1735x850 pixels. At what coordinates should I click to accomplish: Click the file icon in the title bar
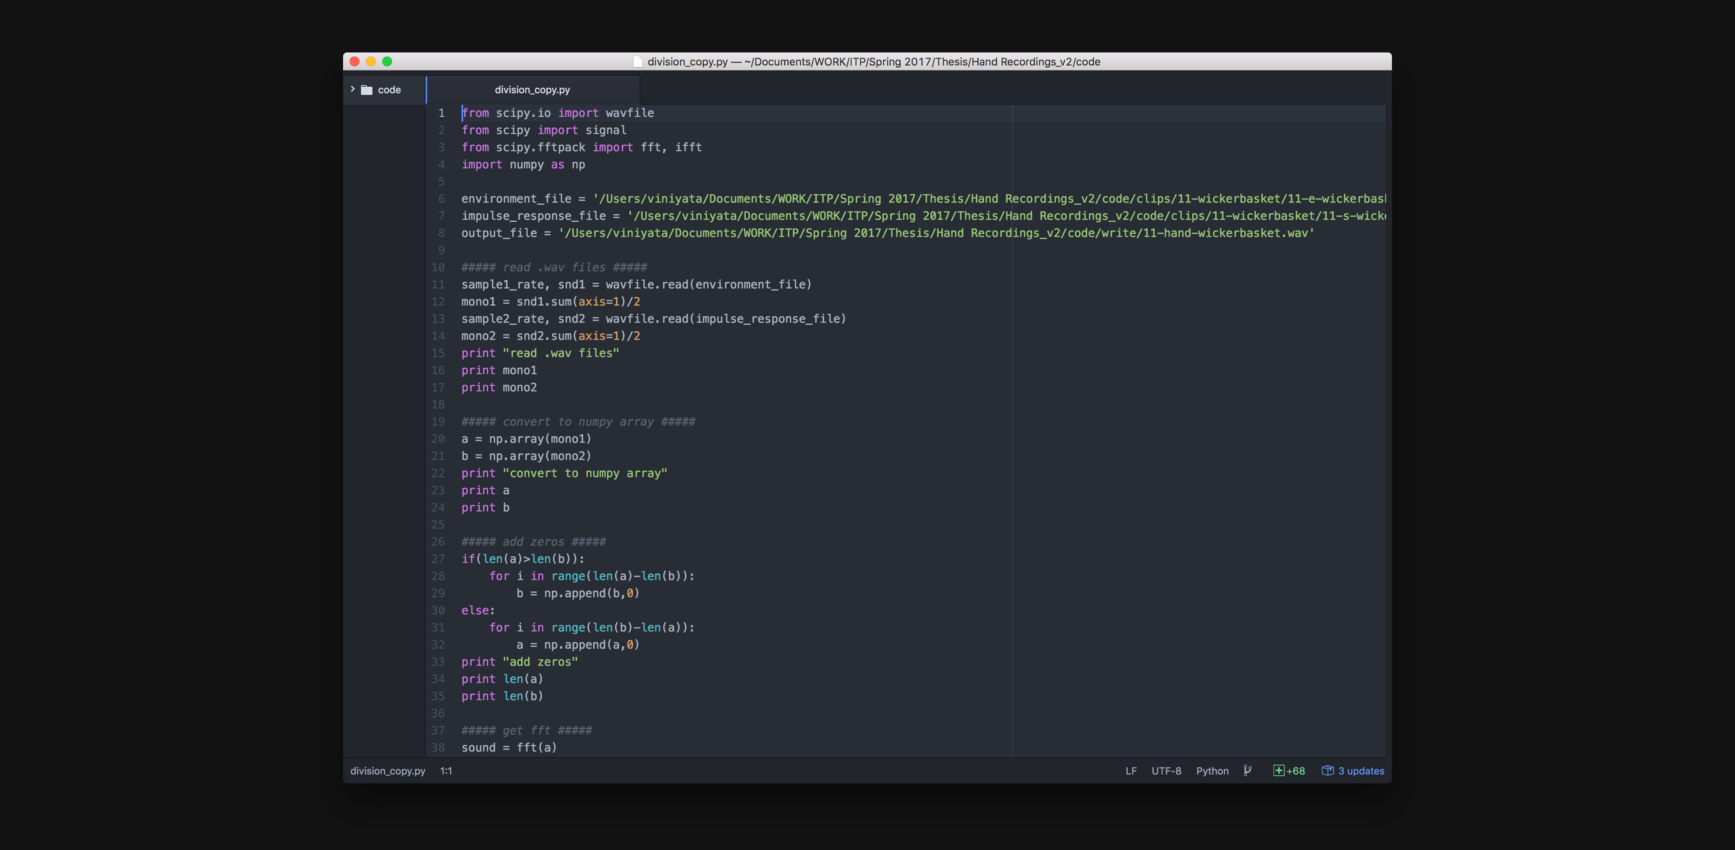pos(637,62)
